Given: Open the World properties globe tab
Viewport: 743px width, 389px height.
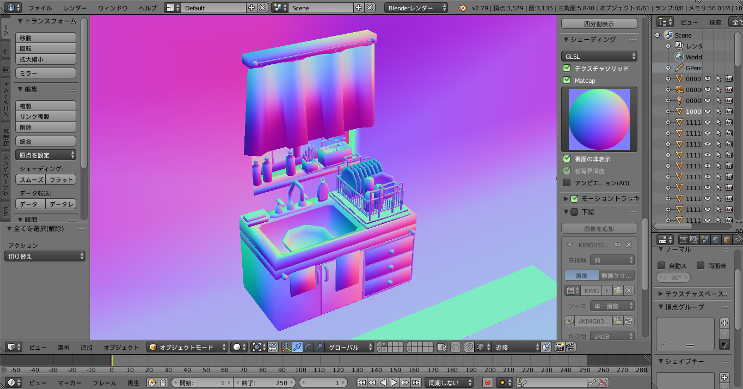Looking at the screenshot, I should point(716,239).
